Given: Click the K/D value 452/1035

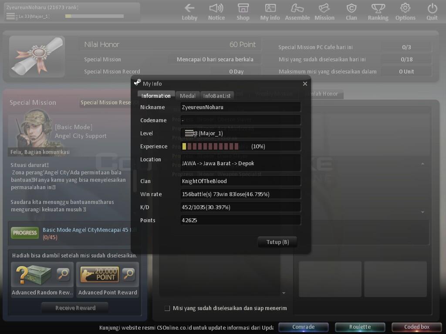Looking at the screenshot, I should pos(206,207).
